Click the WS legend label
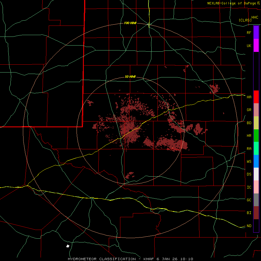Screen dimensions: 261x261 pyautogui.click(x=249, y=162)
